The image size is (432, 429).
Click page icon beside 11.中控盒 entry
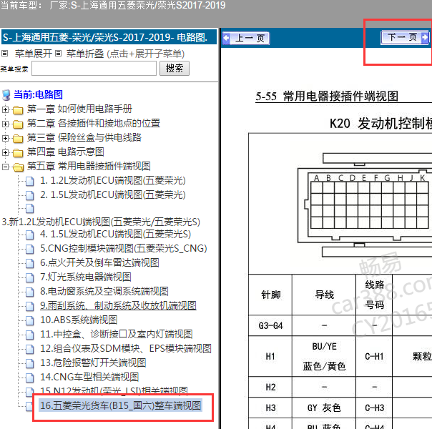(x=30, y=335)
